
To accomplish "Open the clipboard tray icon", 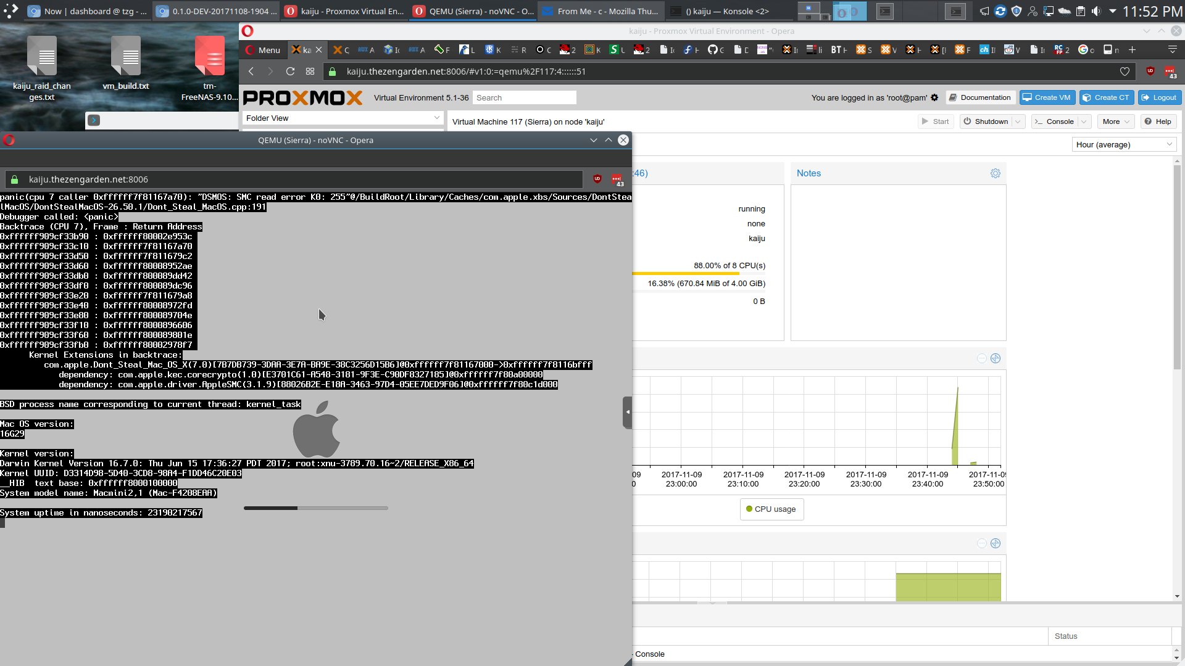I will 1080,11.
